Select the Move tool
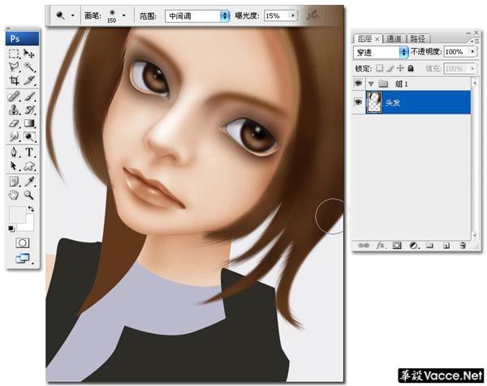This screenshot has height=386, width=487. coord(29,54)
